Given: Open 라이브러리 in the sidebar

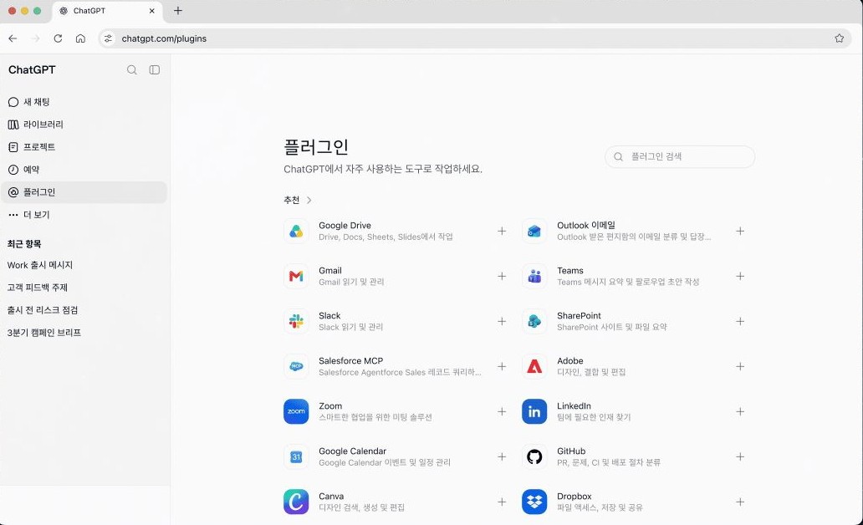Looking at the screenshot, I should (x=84, y=125).
